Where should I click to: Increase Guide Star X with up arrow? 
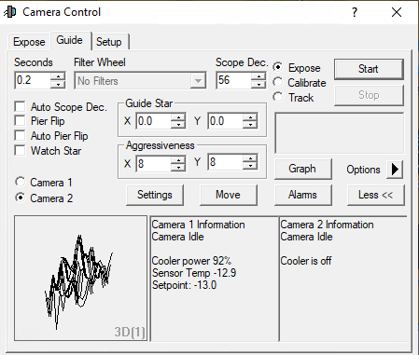click(x=178, y=117)
